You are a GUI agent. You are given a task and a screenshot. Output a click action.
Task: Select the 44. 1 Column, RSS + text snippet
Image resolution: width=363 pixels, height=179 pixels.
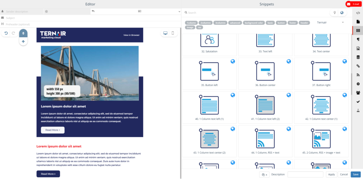pos(265,141)
